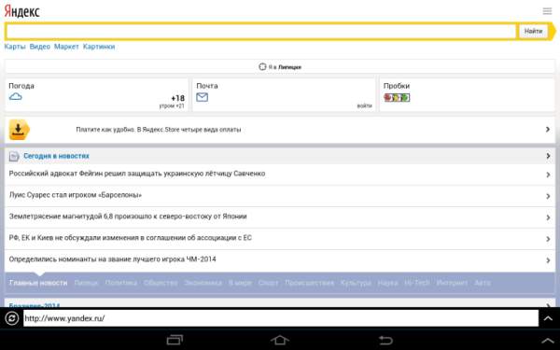Open the arrow for the Землетрясение news
This screenshot has height=350, width=560.
click(548, 217)
